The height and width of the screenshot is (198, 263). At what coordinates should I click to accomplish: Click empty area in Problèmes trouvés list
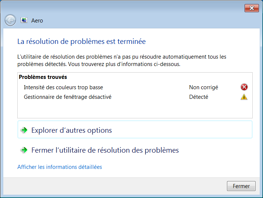point(135,109)
